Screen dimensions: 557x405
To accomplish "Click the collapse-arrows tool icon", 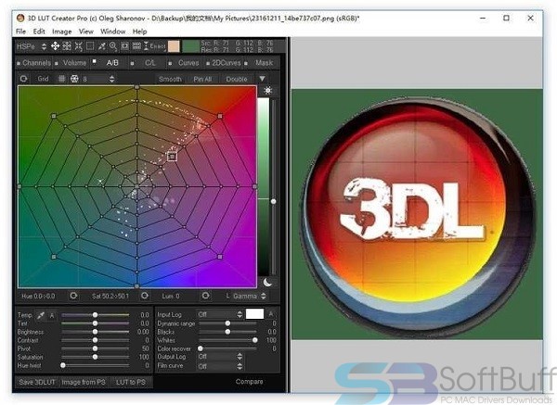I will (79, 46).
